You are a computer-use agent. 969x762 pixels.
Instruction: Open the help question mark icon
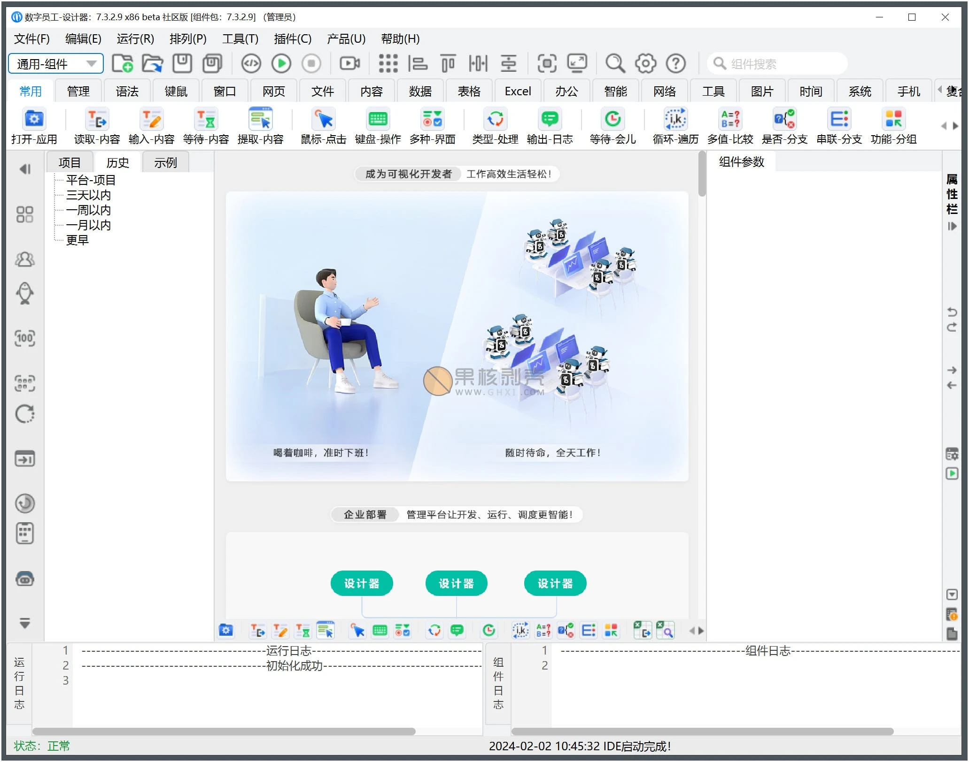coord(676,63)
